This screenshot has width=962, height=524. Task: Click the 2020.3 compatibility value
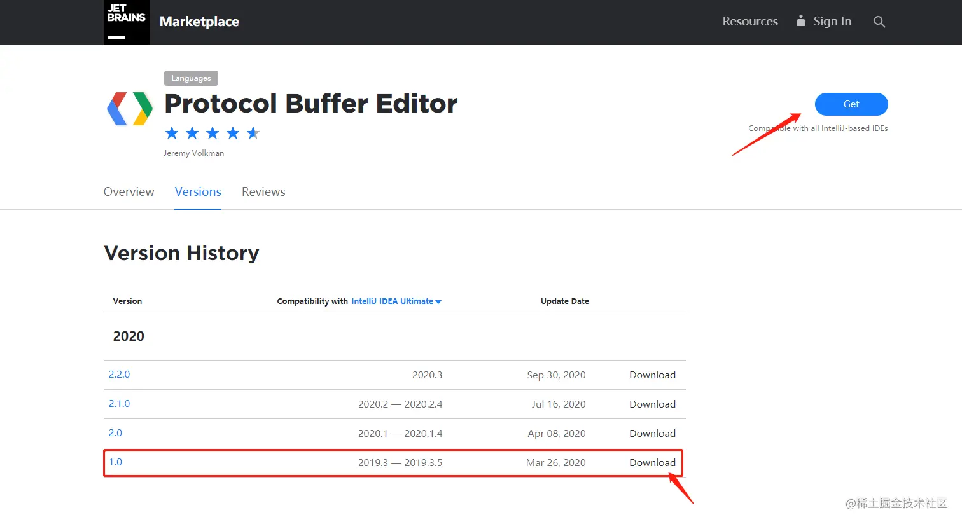click(x=427, y=375)
